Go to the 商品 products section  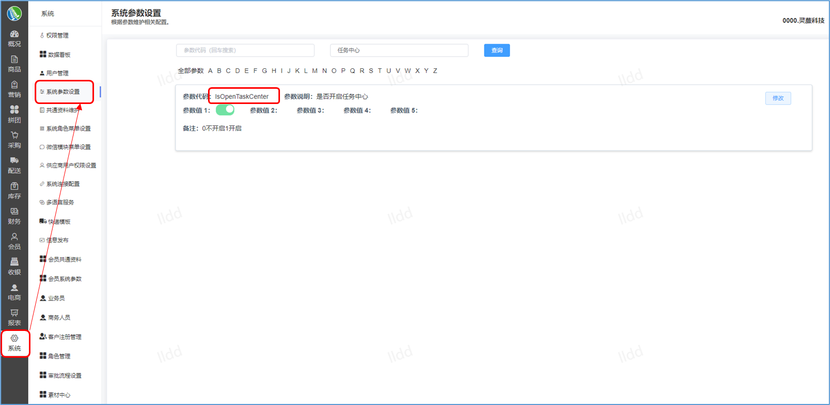pyautogui.click(x=14, y=64)
